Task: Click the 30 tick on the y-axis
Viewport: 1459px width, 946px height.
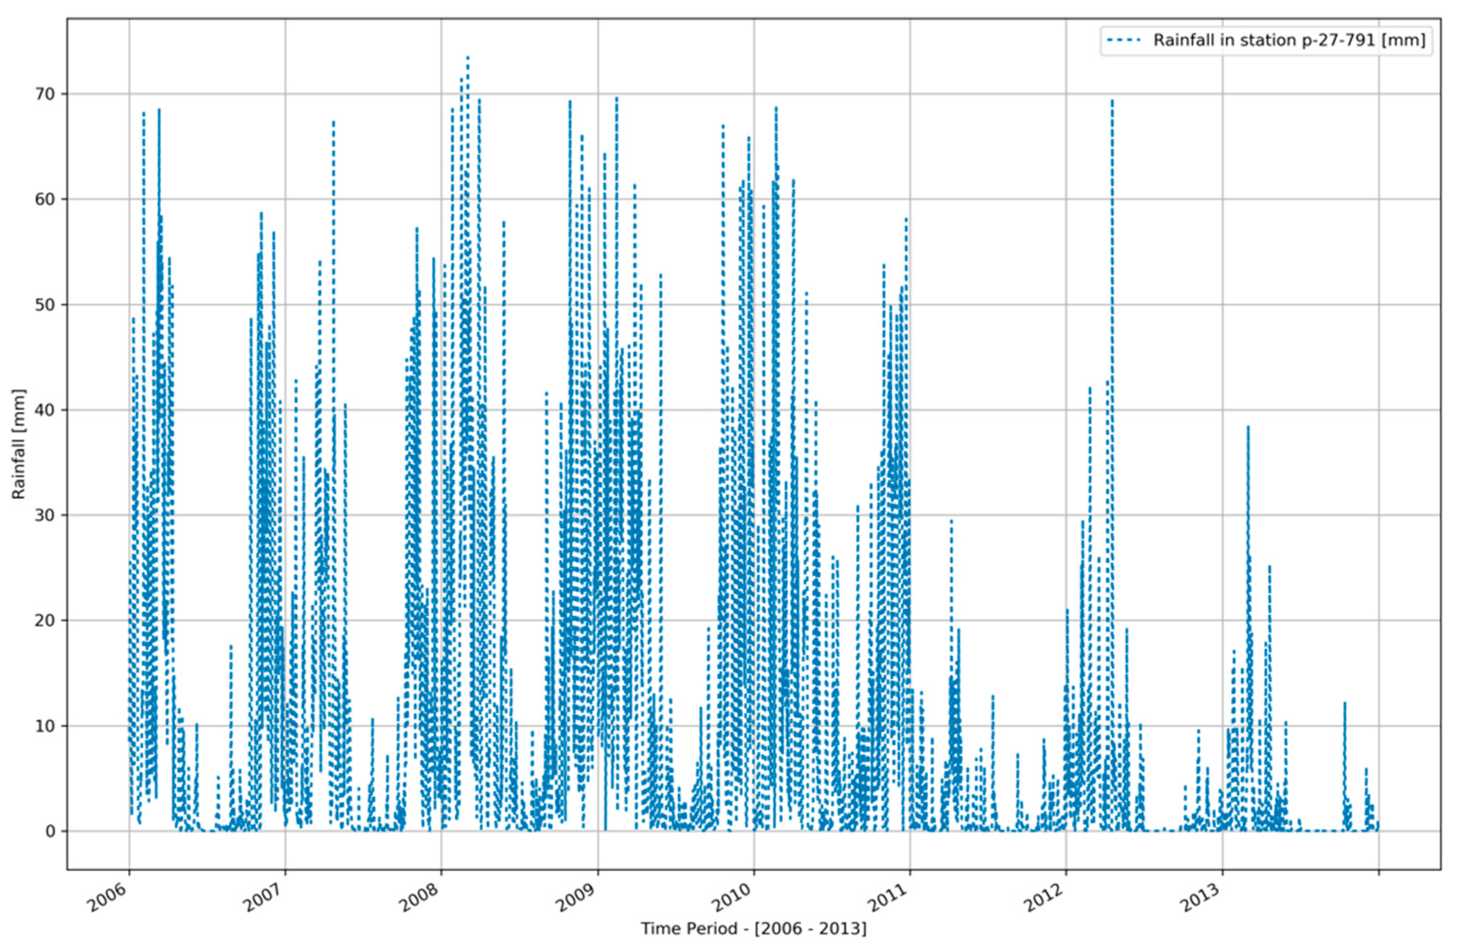Action: click(45, 515)
